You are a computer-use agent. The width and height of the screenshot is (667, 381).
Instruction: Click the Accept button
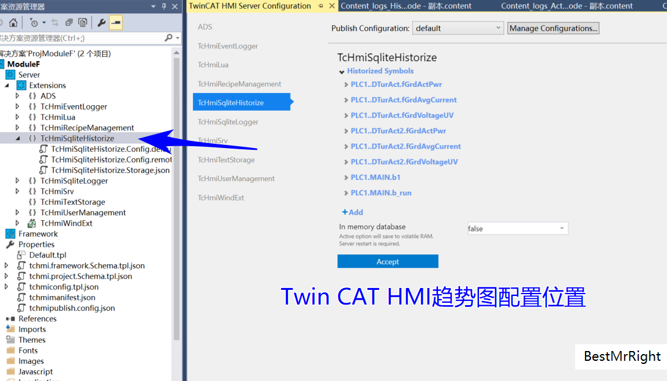tap(387, 261)
